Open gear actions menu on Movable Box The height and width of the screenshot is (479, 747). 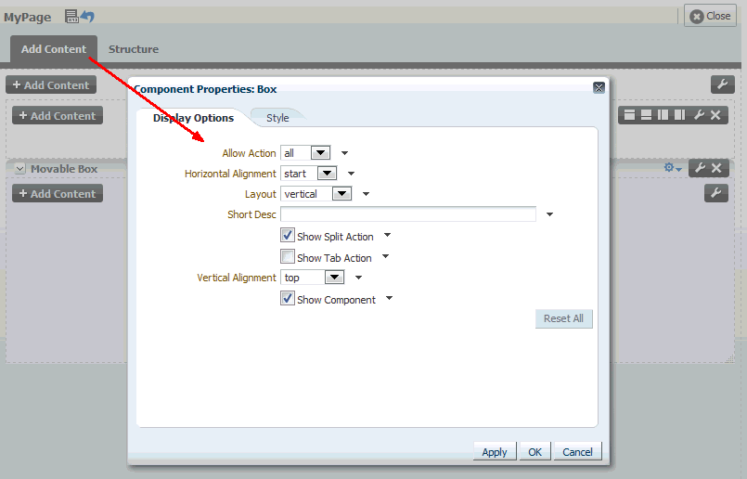click(x=673, y=168)
